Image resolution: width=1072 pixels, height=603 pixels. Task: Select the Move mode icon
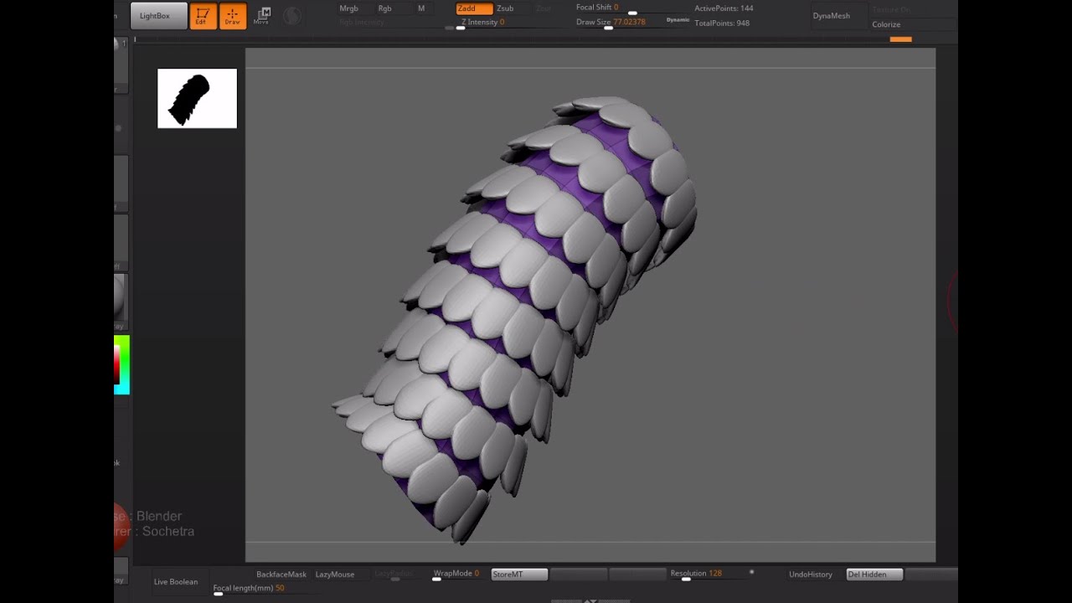(262, 16)
